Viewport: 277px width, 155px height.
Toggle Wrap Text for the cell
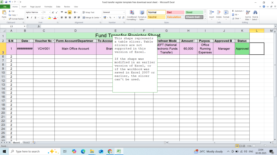pos(88,12)
